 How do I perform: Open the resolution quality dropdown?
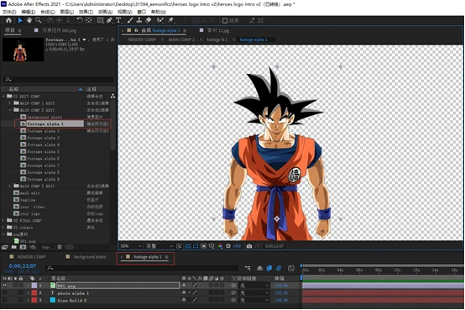click(159, 246)
